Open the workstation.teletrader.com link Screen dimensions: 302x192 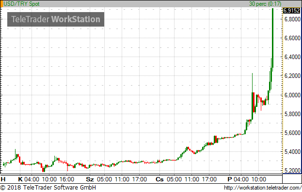click(263, 188)
